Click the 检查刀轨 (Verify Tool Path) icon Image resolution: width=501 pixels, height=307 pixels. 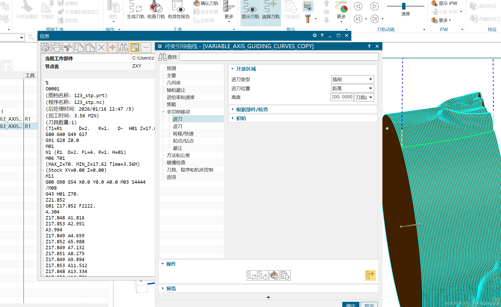coord(156,9)
